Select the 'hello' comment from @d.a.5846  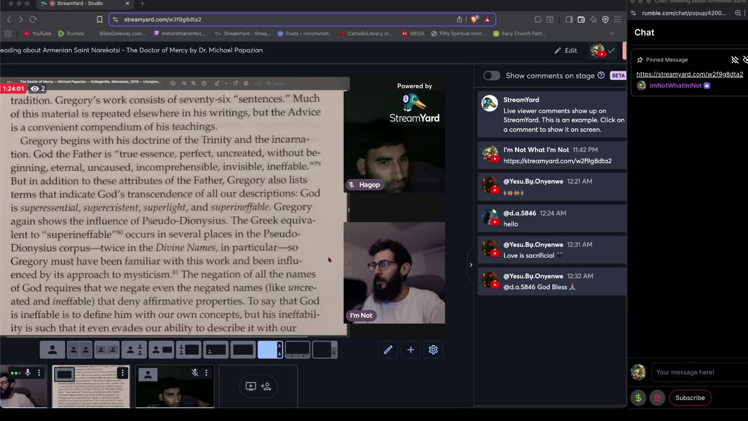tap(552, 218)
